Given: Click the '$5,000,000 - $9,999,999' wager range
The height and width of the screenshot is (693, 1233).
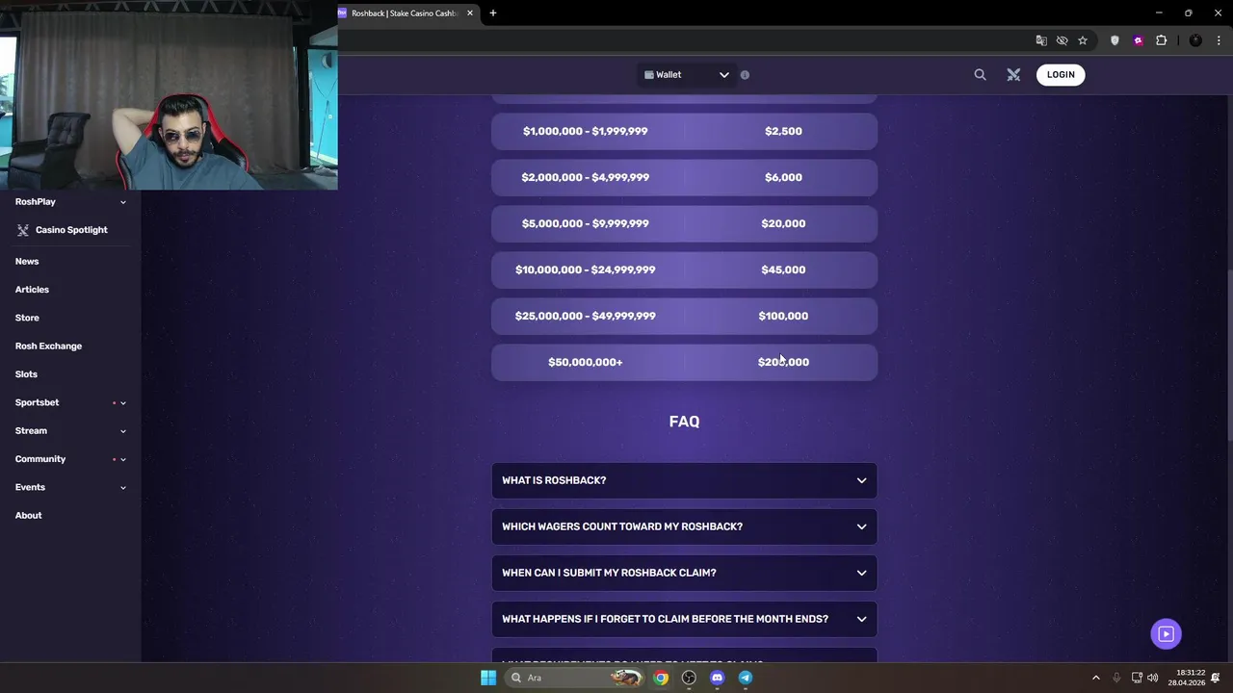Looking at the screenshot, I should (586, 223).
